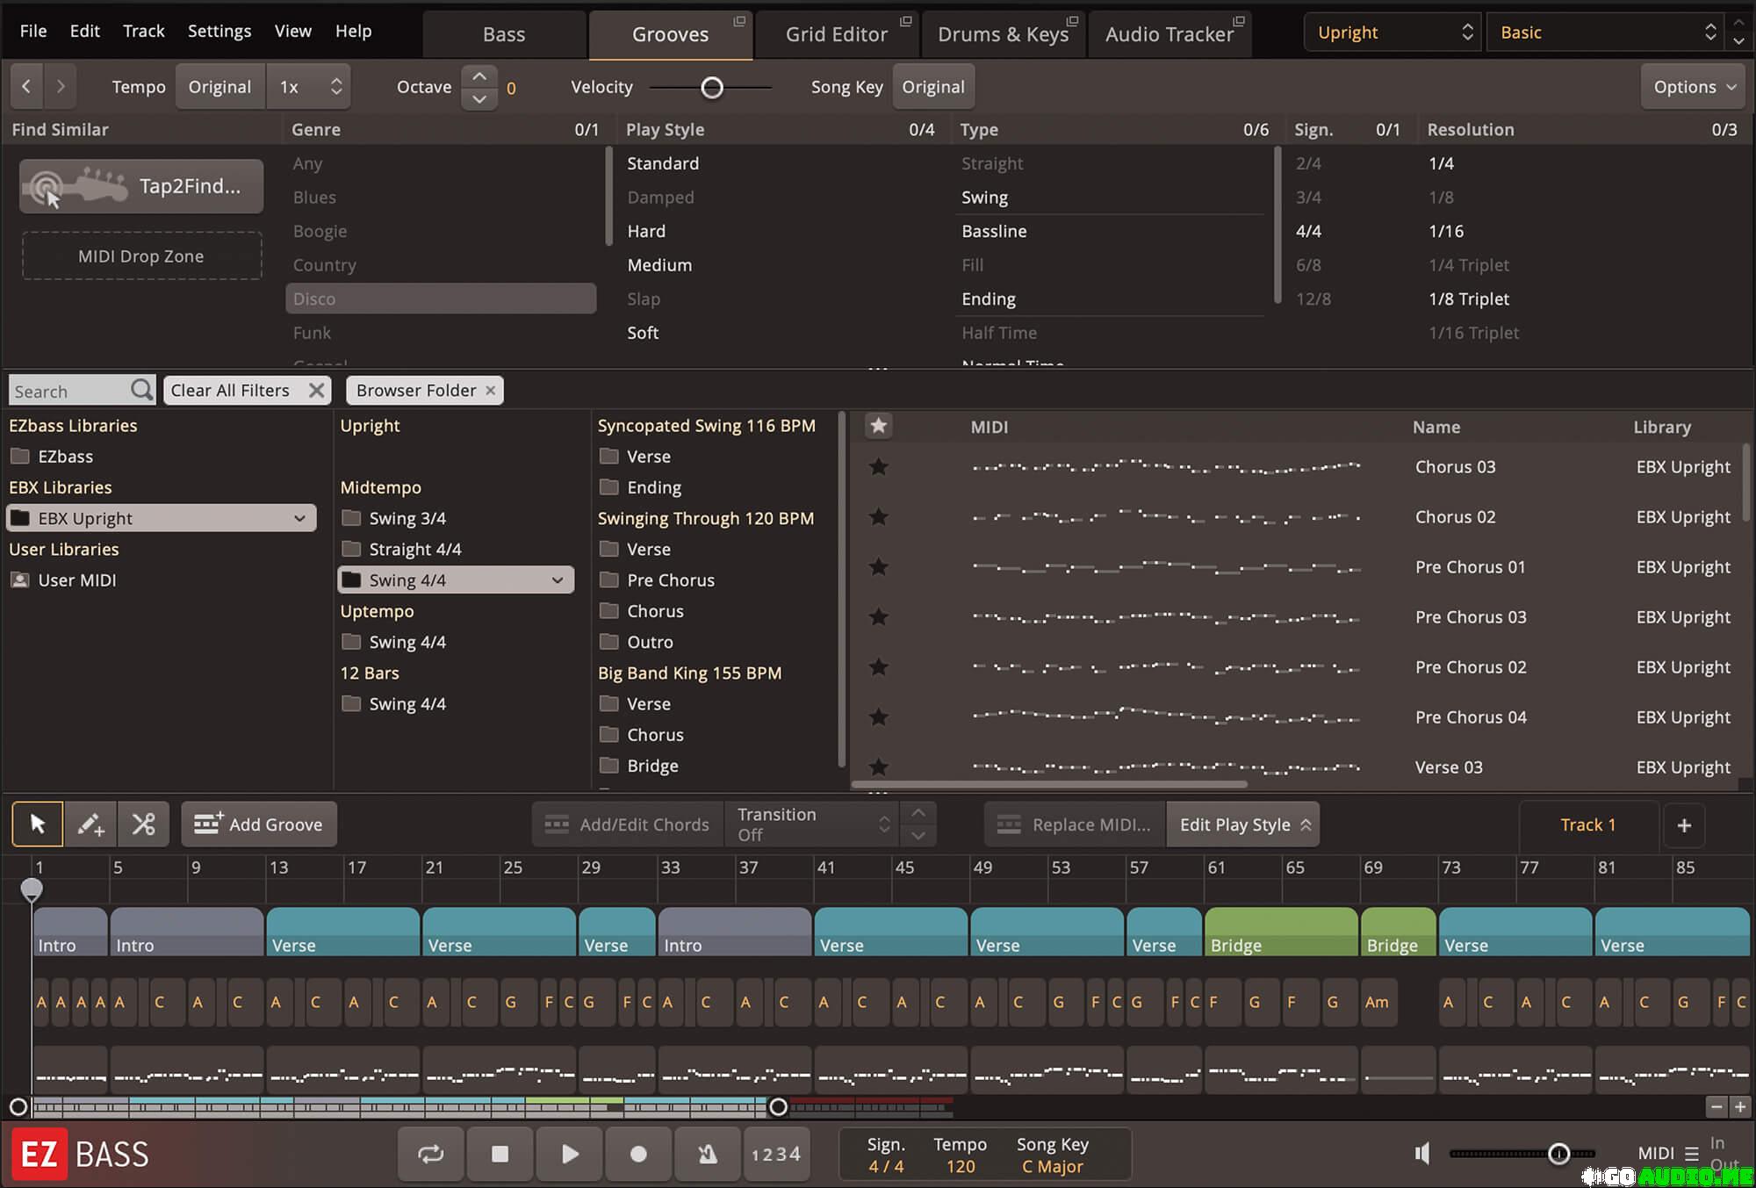Click the song overview end handle

point(778,1106)
